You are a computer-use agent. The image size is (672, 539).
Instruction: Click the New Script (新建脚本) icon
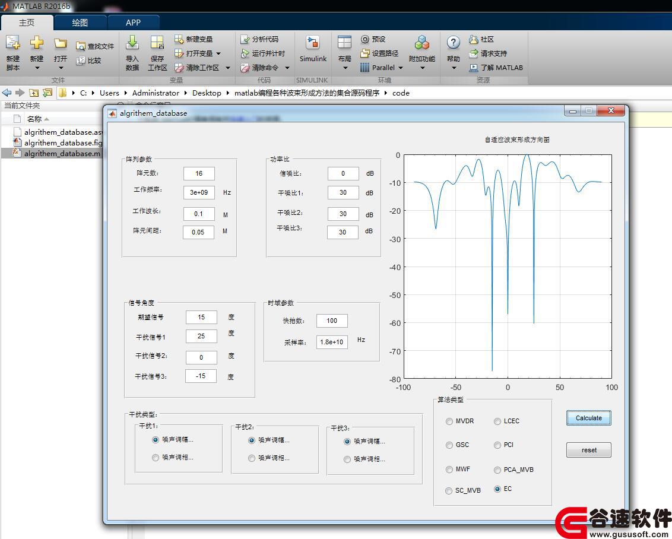(x=12, y=43)
